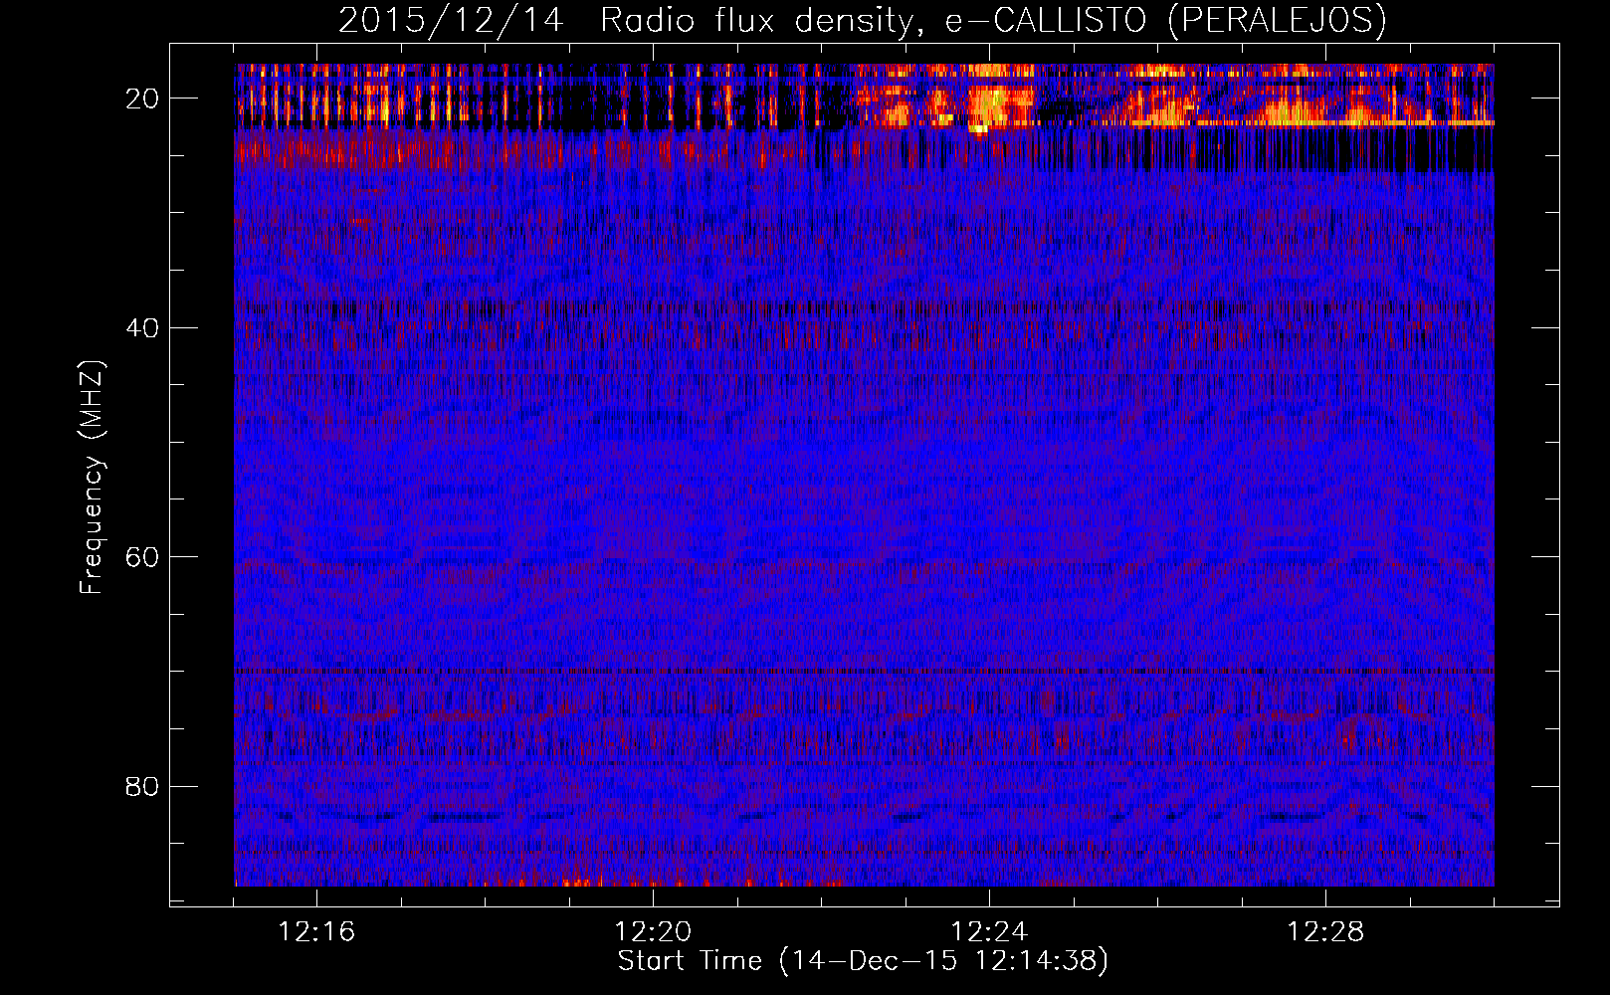Click the 40 MHz frequency tick label
Screen dimensions: 1610x995
coord(143,328)
